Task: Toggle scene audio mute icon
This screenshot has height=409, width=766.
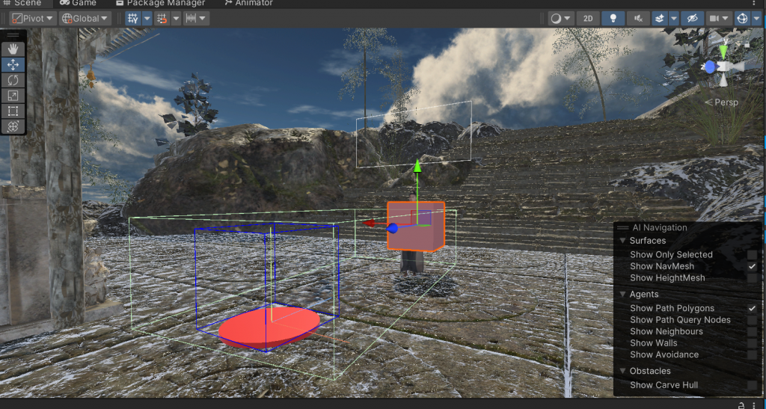Action: pyautogui.click(x=638, y=18)
